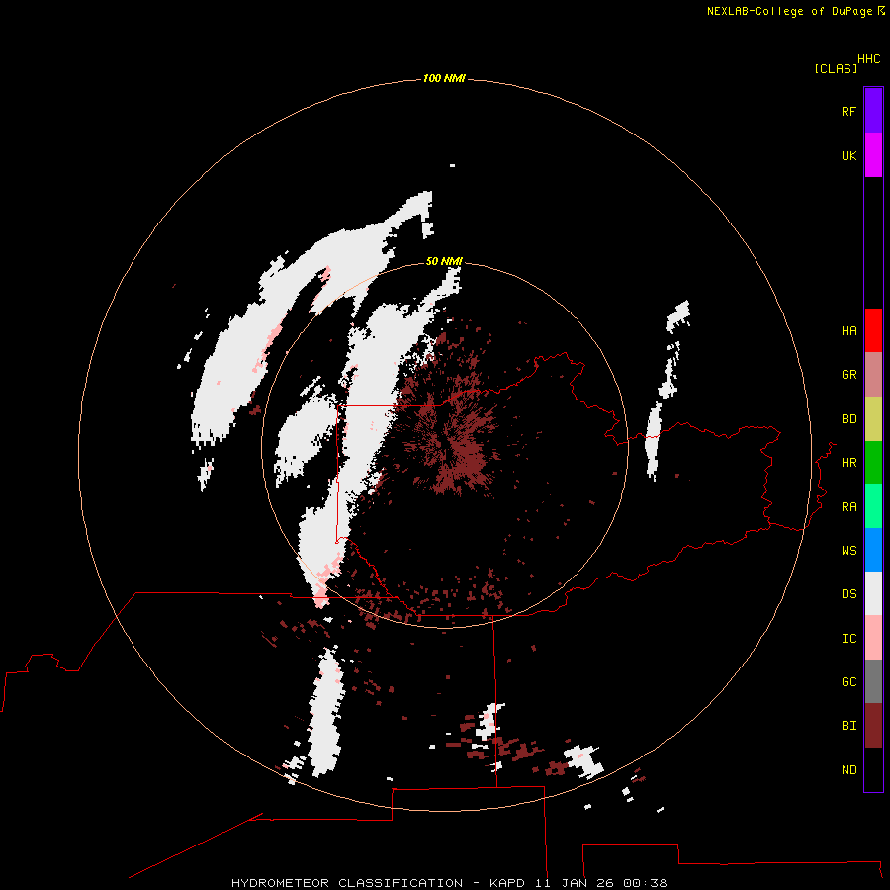Click the HA red legend swatch
The height and width of the screenshot is (890, 890).
873,330
